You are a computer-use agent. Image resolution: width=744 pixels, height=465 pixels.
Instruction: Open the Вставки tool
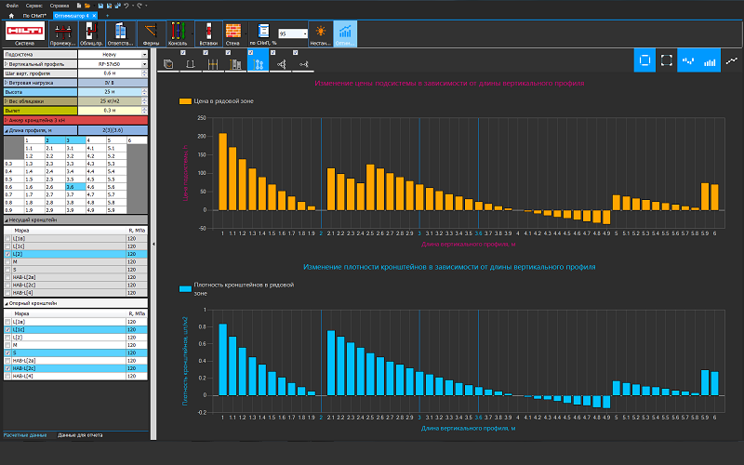208,33
